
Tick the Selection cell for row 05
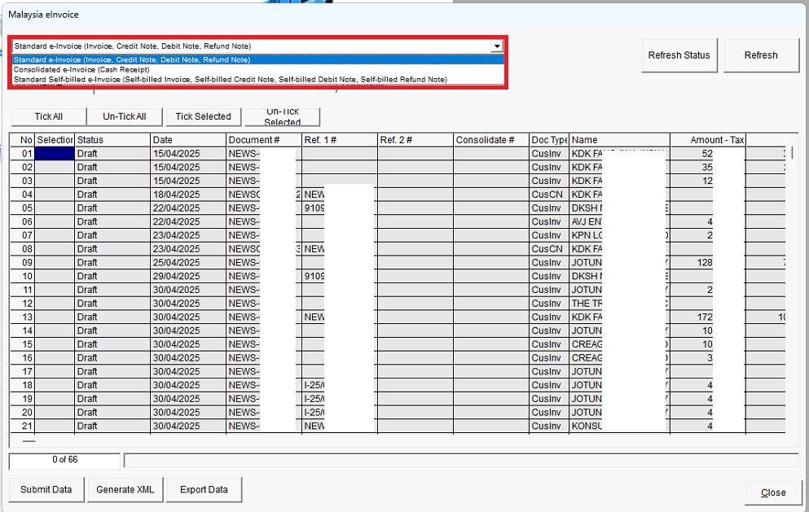pos(55,208)
